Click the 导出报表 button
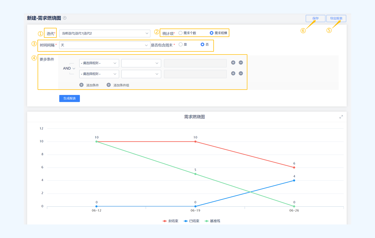Screen dimensions: 375x238 (x=336, y=18)
